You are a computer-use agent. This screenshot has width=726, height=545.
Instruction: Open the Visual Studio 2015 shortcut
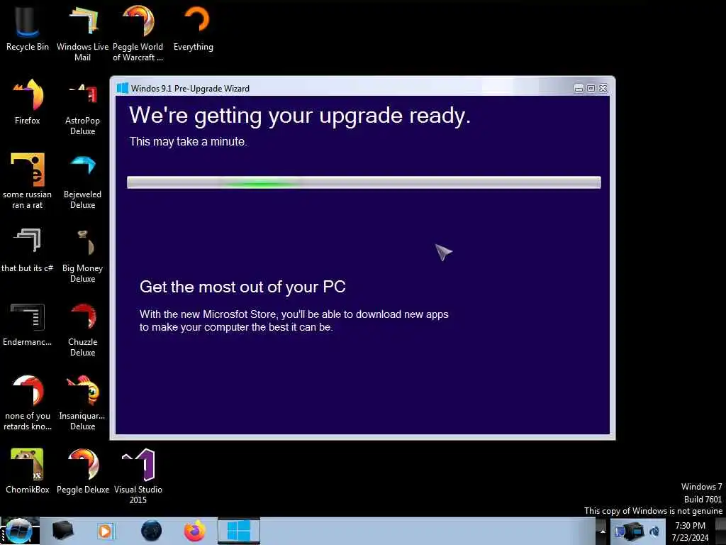tap(138, 476)
